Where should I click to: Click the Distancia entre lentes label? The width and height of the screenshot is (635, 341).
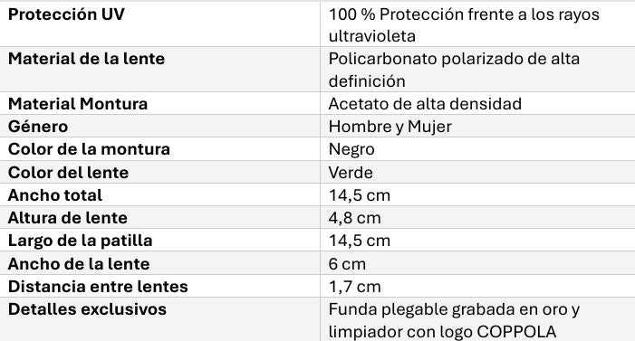[x=98, y=287]
